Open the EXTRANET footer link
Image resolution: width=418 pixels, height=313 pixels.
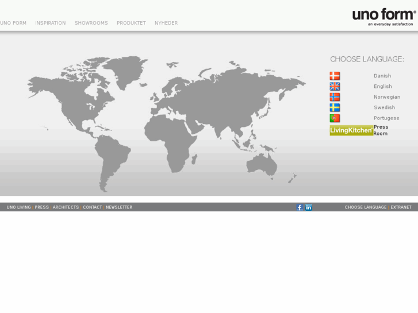point(401,207)
